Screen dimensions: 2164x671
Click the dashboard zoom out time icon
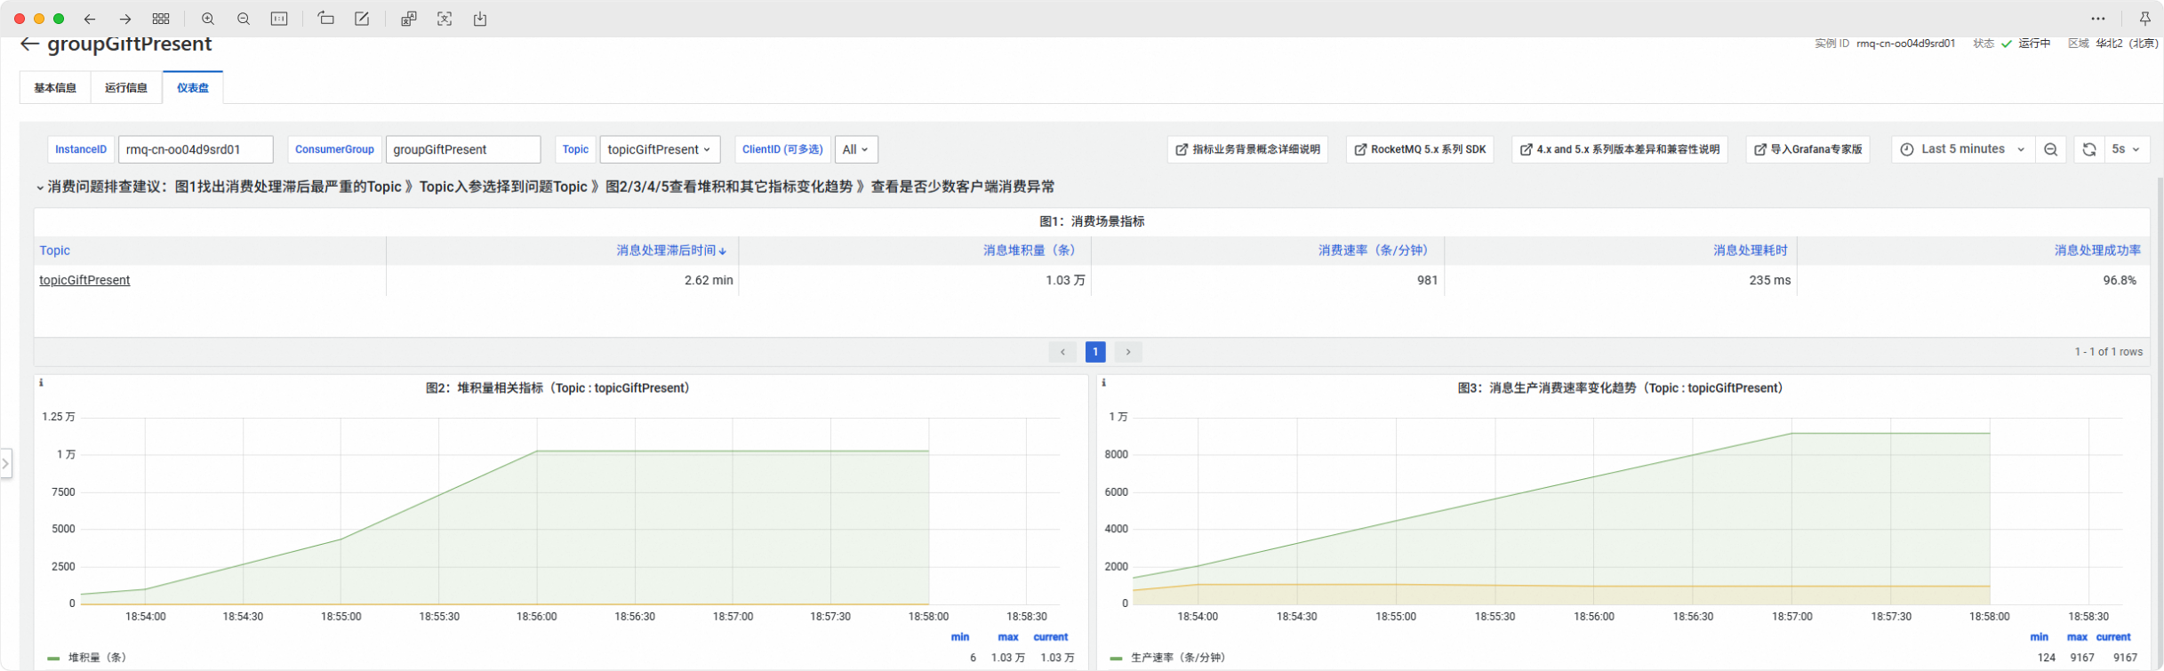(2050, 149)
